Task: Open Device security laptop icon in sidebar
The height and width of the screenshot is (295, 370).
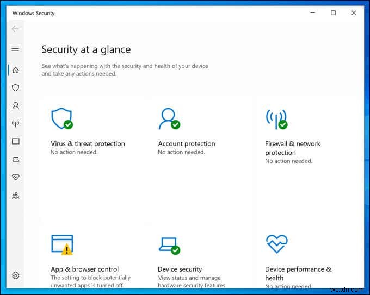Action: [15, 159]
